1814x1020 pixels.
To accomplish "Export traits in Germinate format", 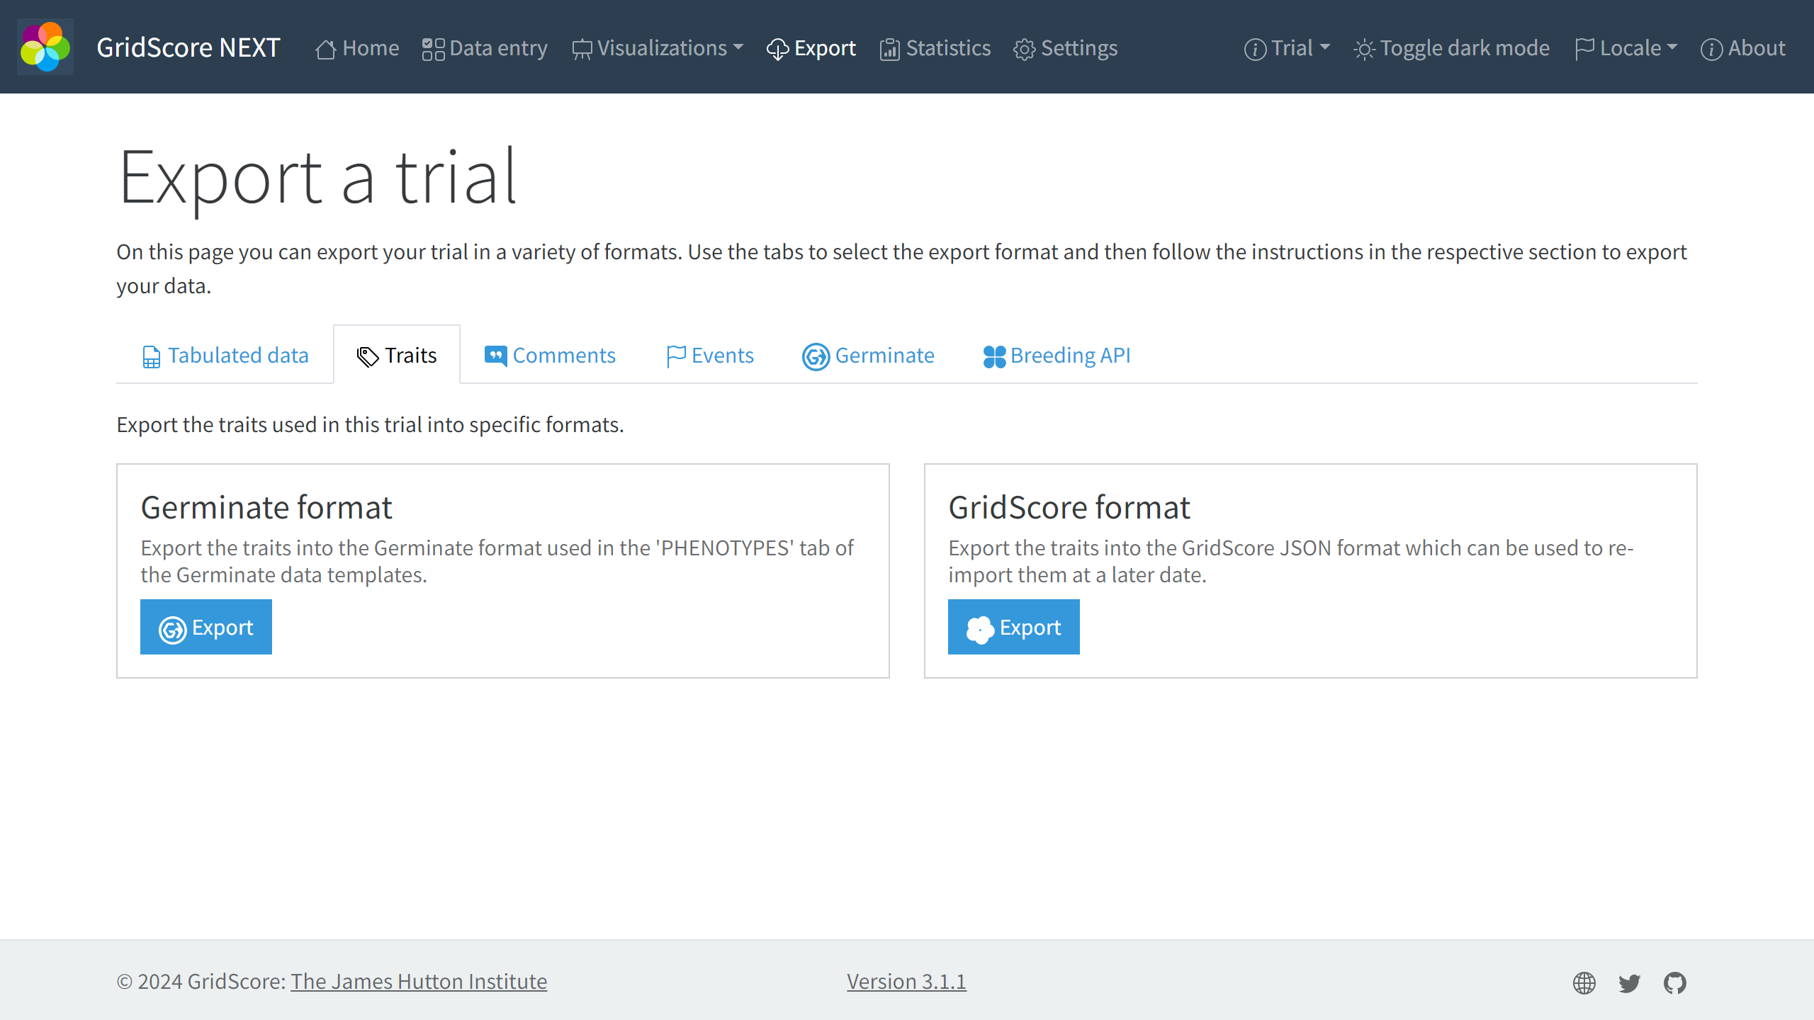I will 204,625.
